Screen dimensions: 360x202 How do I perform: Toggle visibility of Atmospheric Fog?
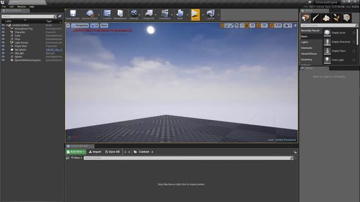coord(3,29)
